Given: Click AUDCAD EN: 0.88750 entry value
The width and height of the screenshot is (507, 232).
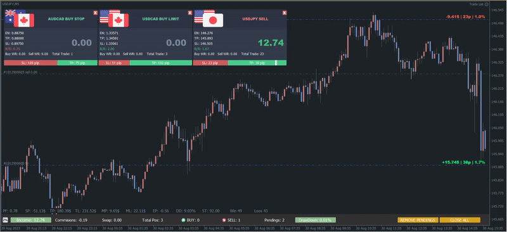Looking at the screenshot, I should [15, 33].
